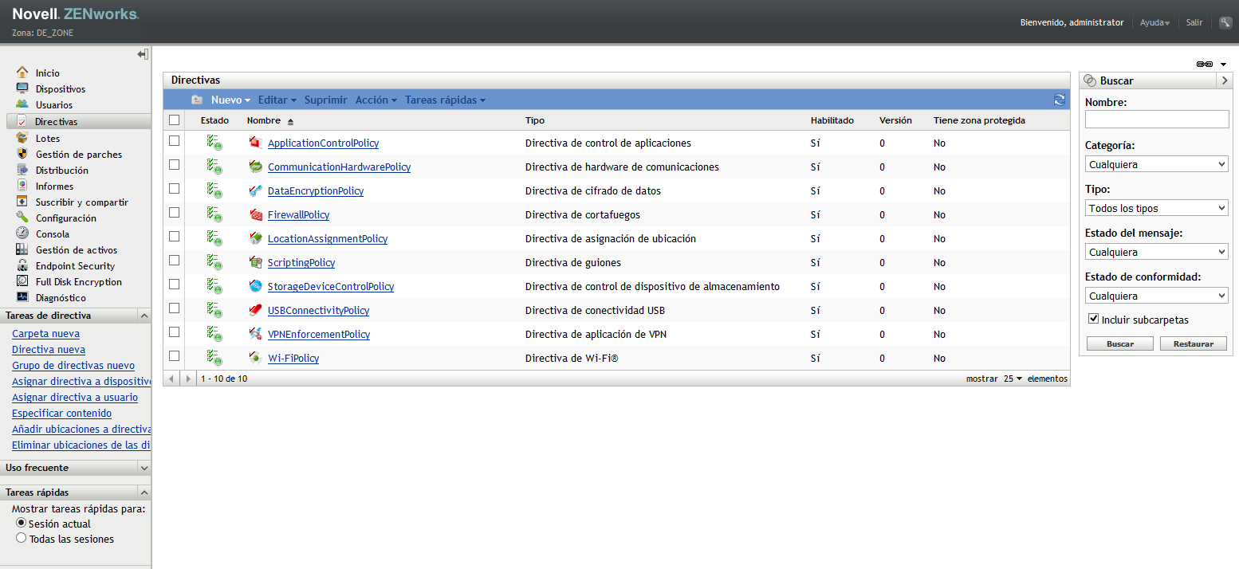Open the Categoría dropdown

coord(1157,164)
